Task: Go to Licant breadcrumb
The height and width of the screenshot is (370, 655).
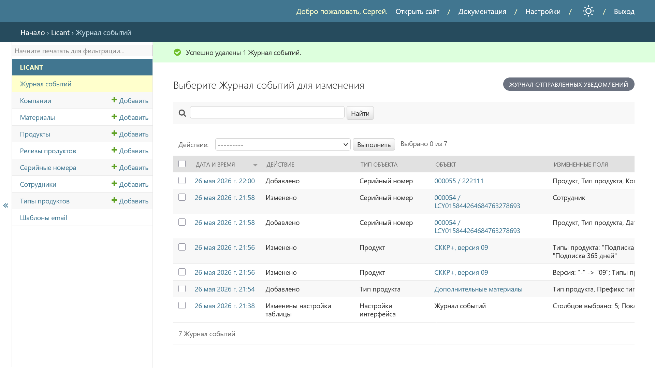Action: pos(60,33)
